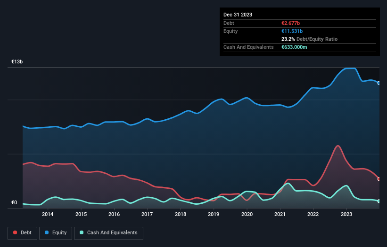Click the 2023 x-axis label
This screenshot has height=247, width=387.
[346, 214]
